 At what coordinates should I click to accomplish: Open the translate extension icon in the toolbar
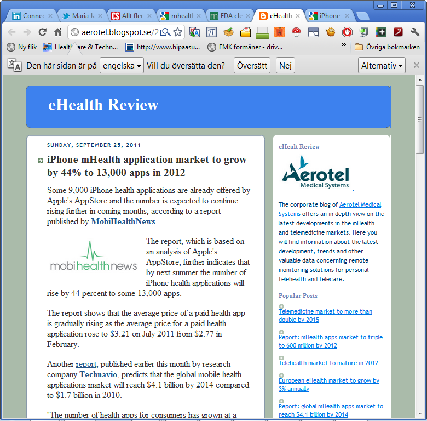(x=194, y=32)
